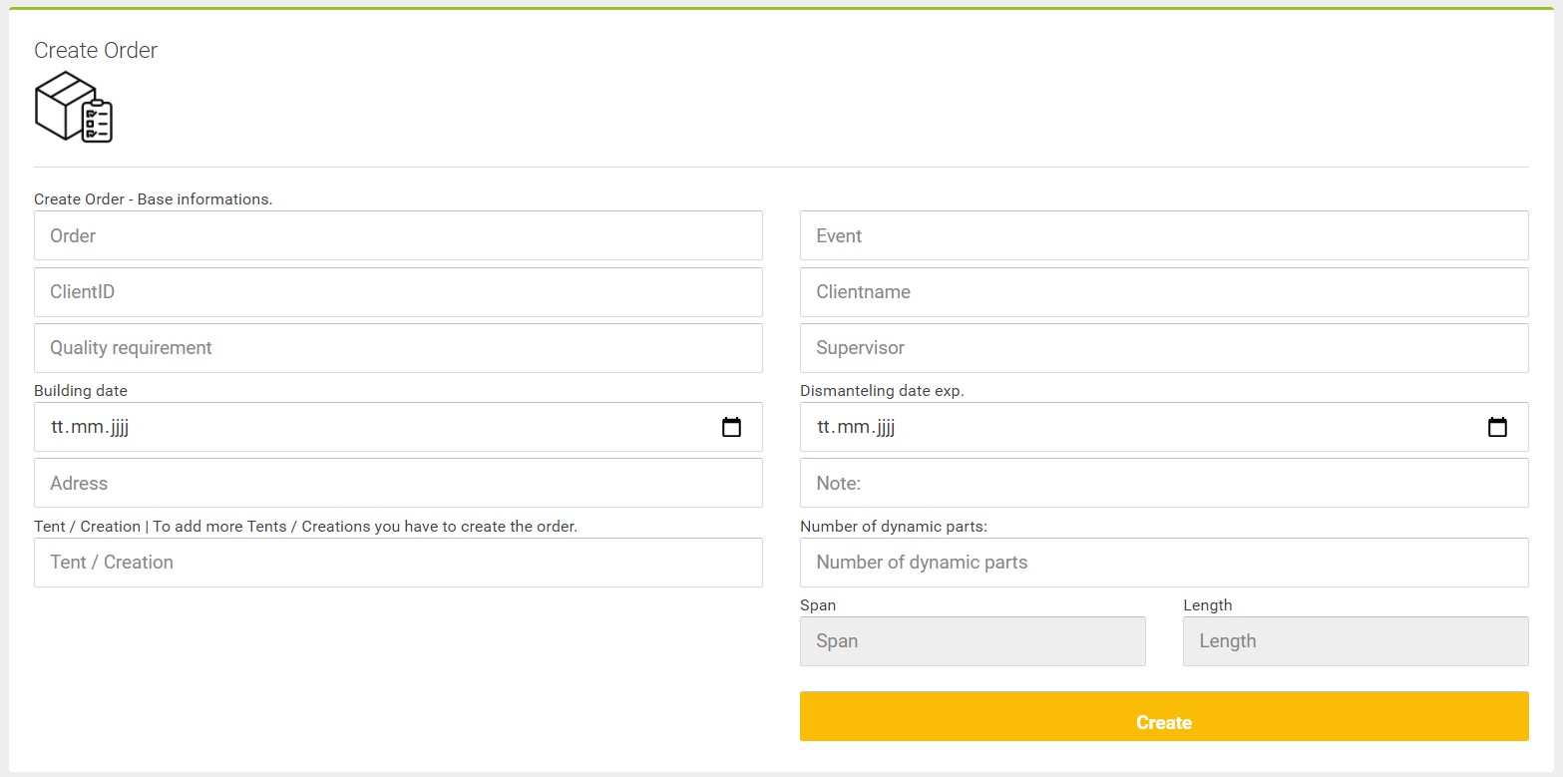Click the greyed Length field
Image resolution: width=1563 pixels, height=777 pixels.
click(1356, 641)
